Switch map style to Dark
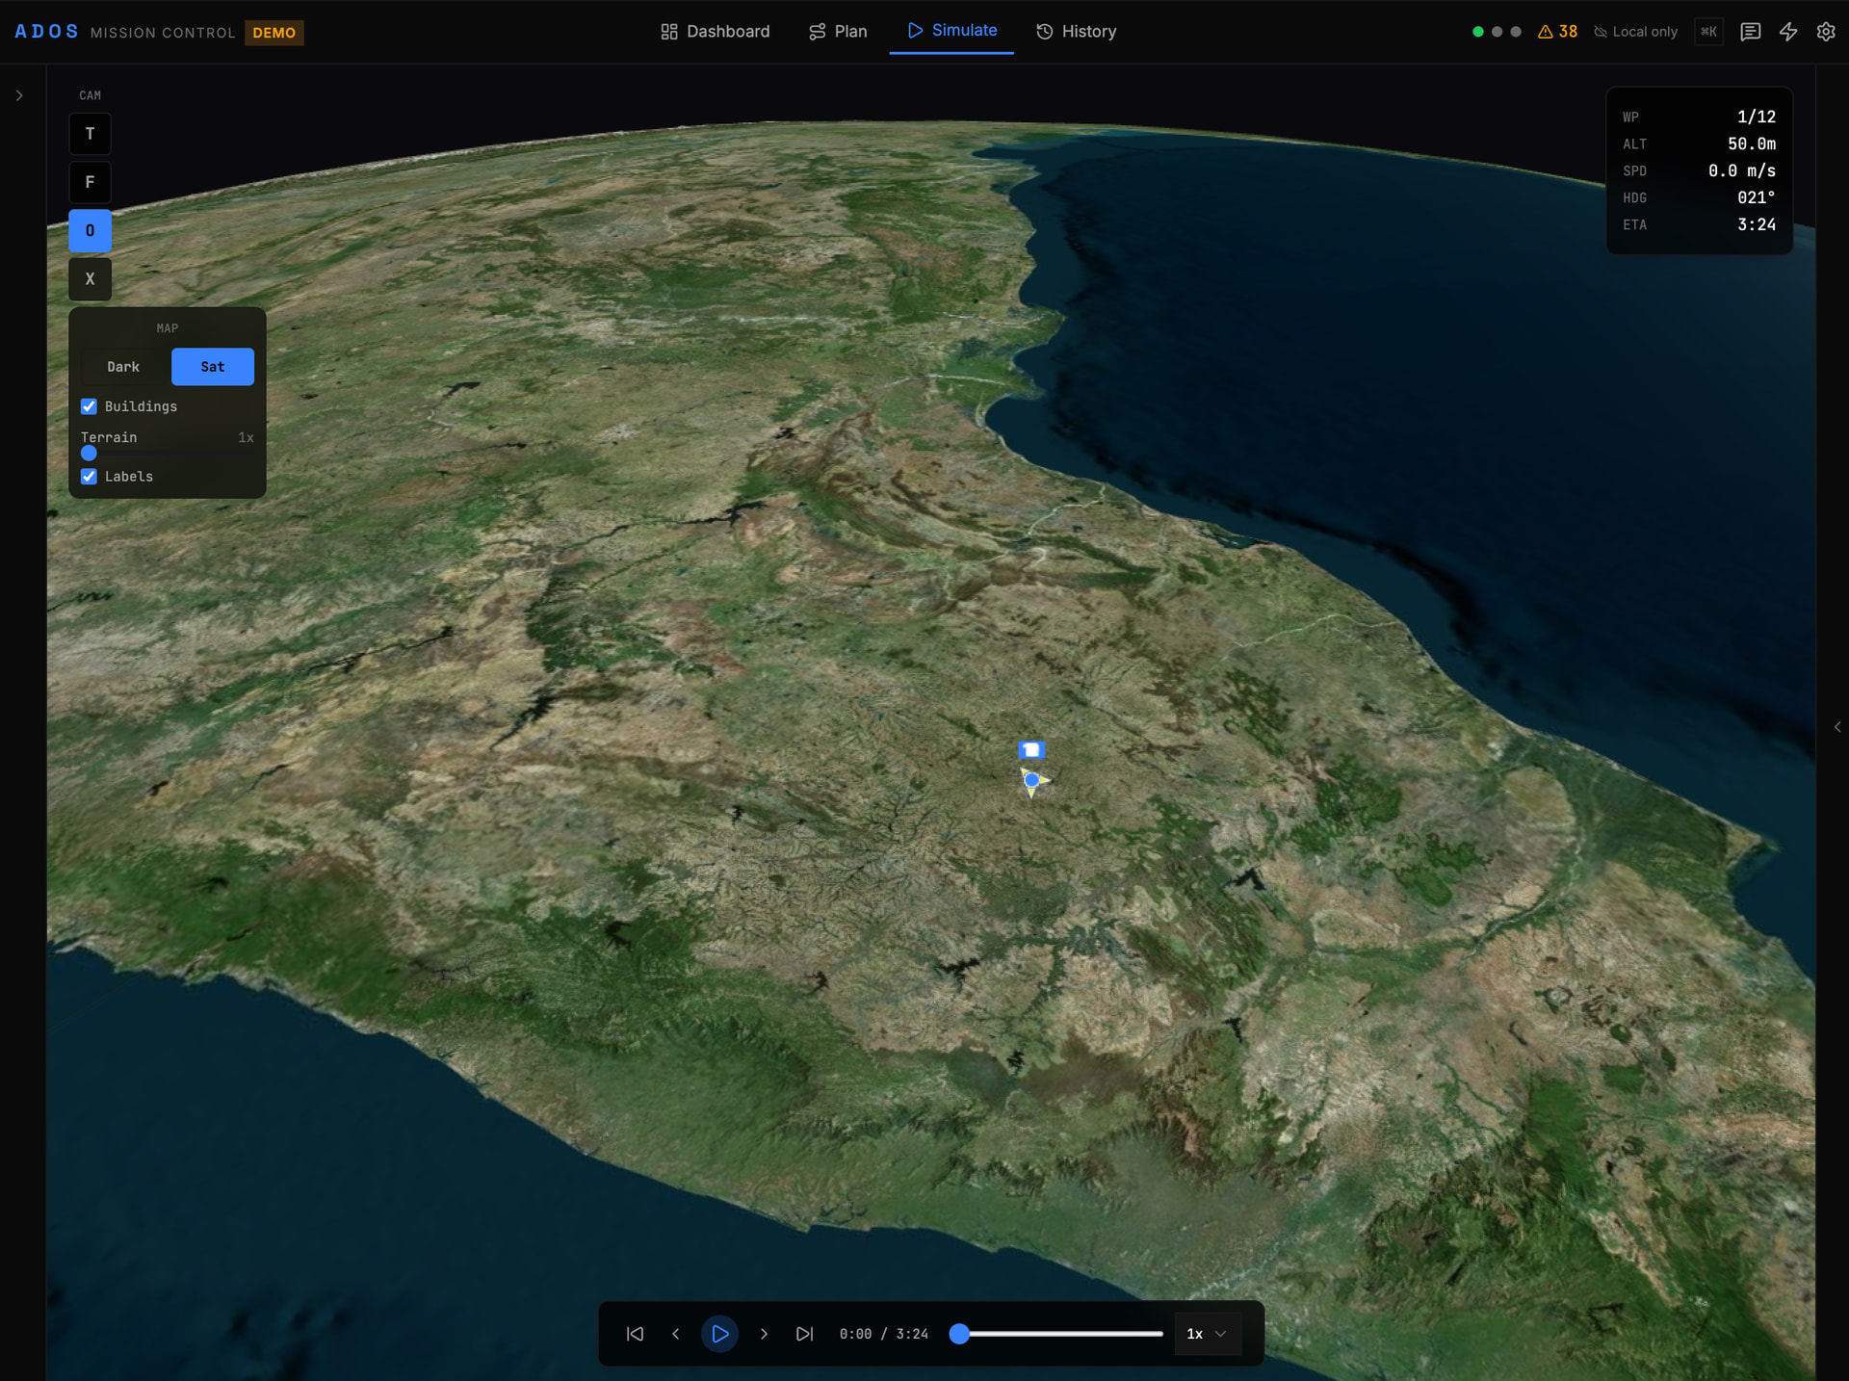The width and height of the screenshot is (1849, 1381). [x=123, y=367]
